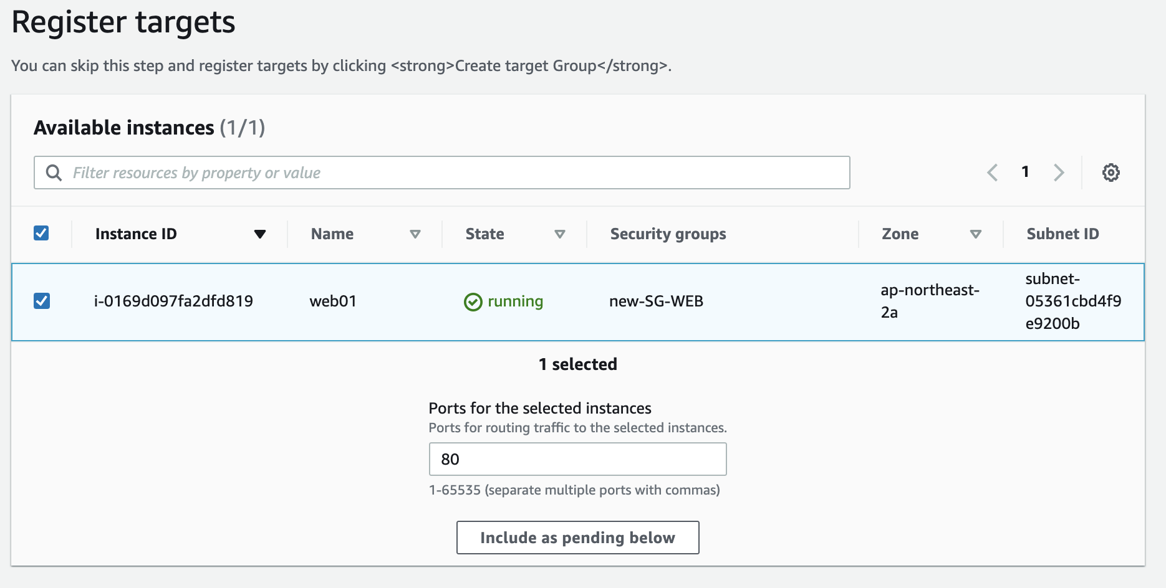Screen dimensions: 1166x588
Task: Click the Subnet ID column header
Action: pyautogui.click(x=1062, y=234)
